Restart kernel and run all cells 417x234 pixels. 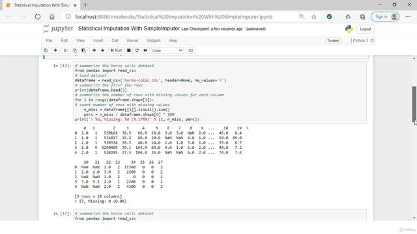pyautogui.click(x=145, y=51)
